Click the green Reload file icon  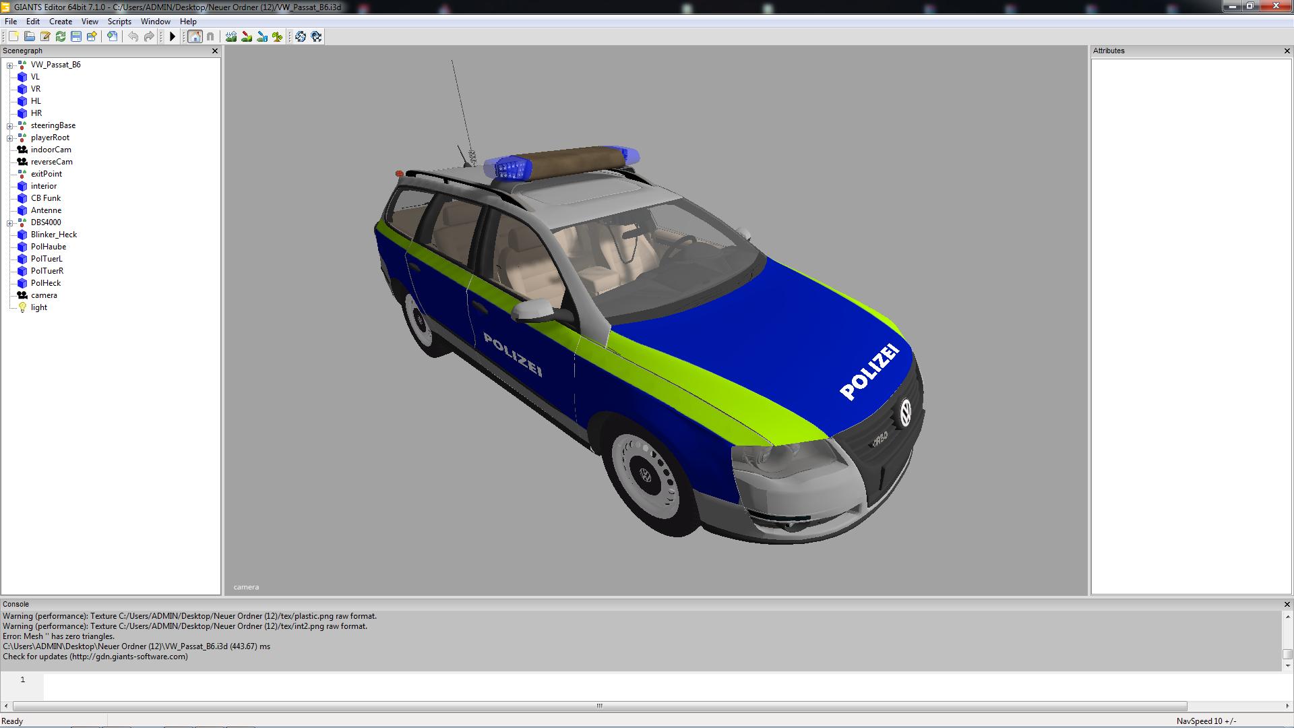point(61,36)
